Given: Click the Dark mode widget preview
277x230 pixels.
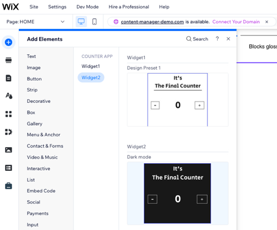Looking at the screenshot, I should tap(178, 193).
